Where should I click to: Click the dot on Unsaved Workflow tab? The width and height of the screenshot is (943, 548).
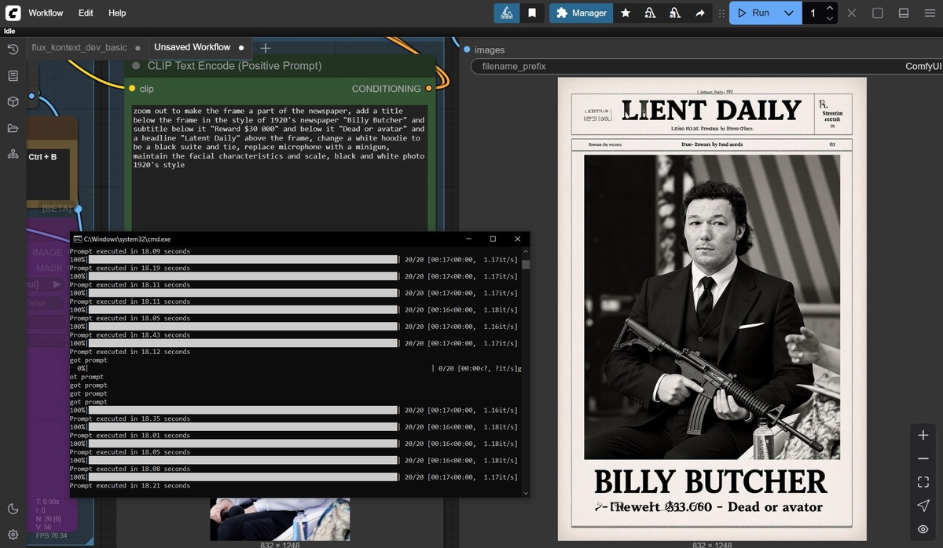pyautogui.click(x=241, y=48)
